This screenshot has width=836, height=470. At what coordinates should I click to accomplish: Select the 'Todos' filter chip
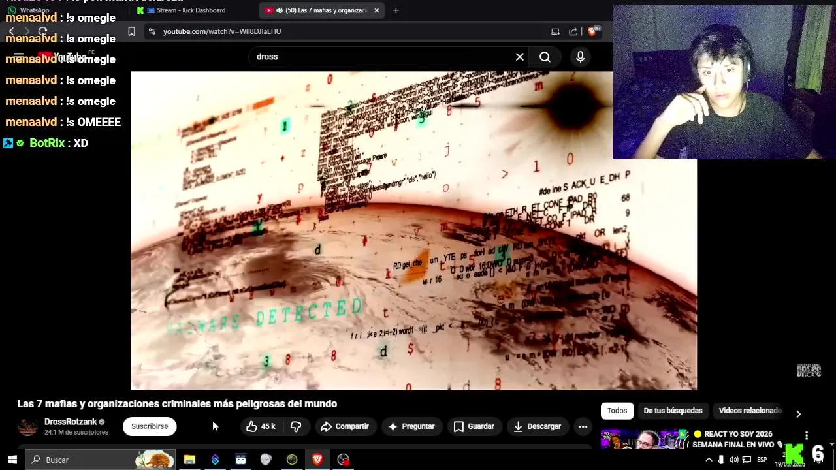pos(617,411)
